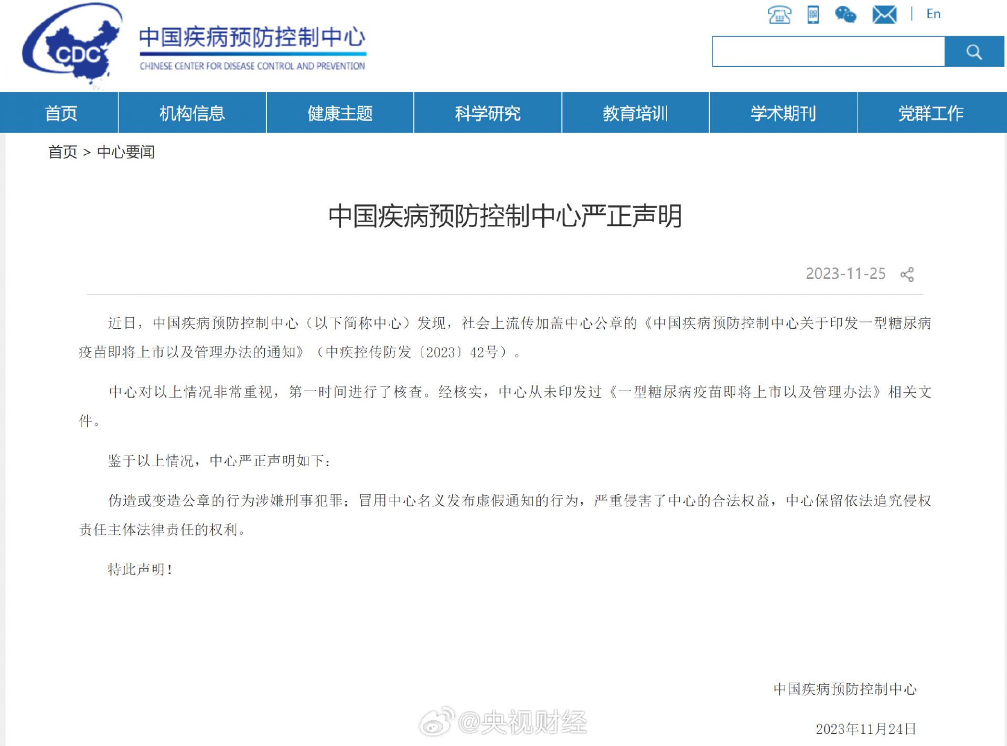Image resolution: width=1007 pixels, height=746 pixels.
Task: Click the 中心要闻 breadcrumb link
Action: (126, 152)
